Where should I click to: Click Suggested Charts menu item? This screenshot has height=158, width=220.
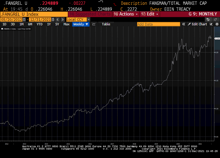[x=90, y=14]
